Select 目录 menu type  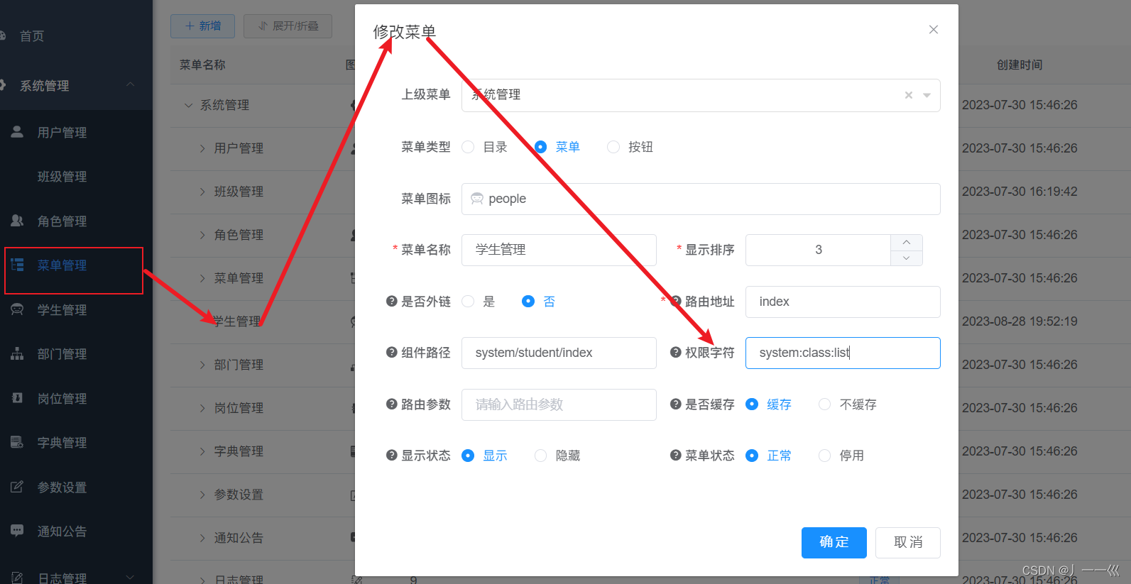pyautogui.click(x=485, y=147)
